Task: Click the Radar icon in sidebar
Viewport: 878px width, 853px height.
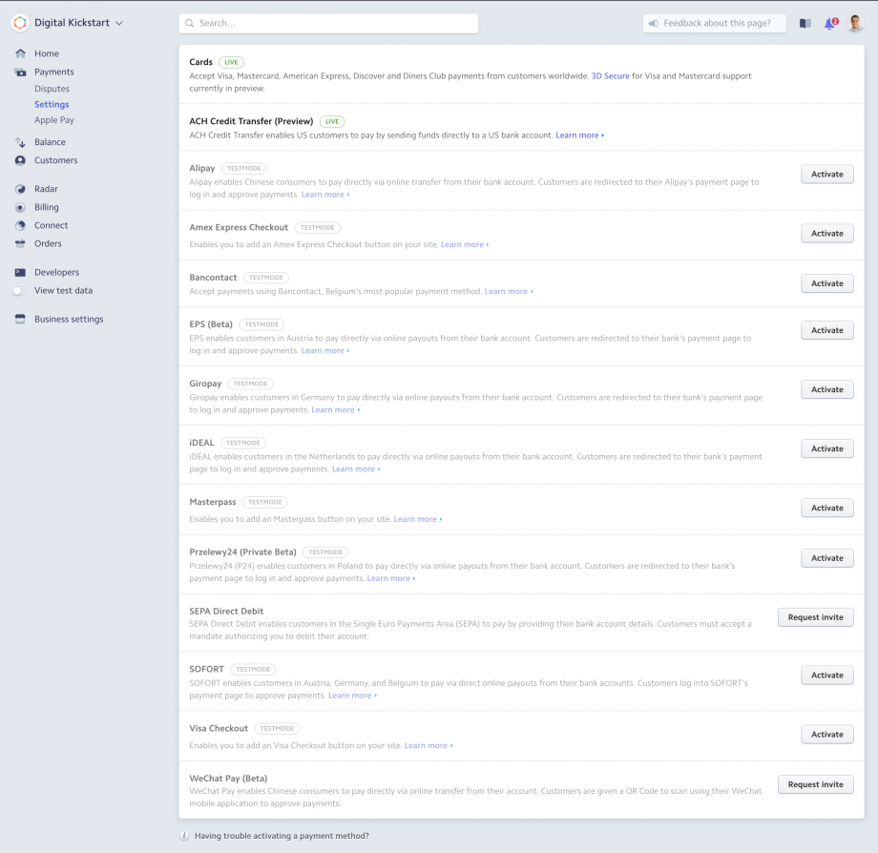Action: tap(20, 189)
